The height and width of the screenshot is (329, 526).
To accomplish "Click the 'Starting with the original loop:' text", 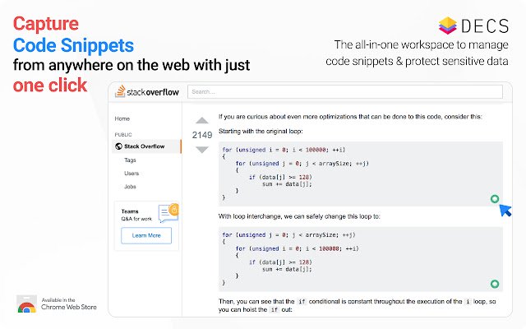I will [x=261, y=132].
